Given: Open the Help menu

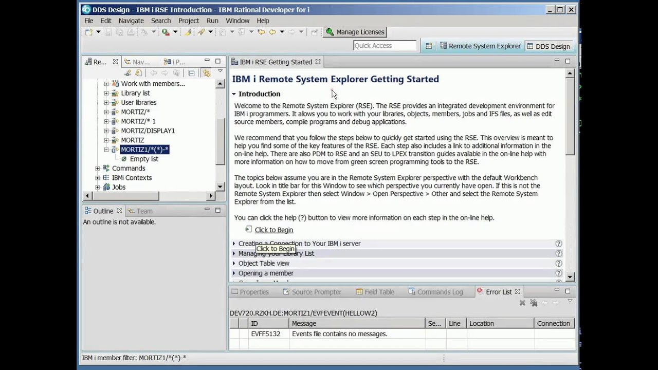Looking at the screenshot, I should [263, 21].
